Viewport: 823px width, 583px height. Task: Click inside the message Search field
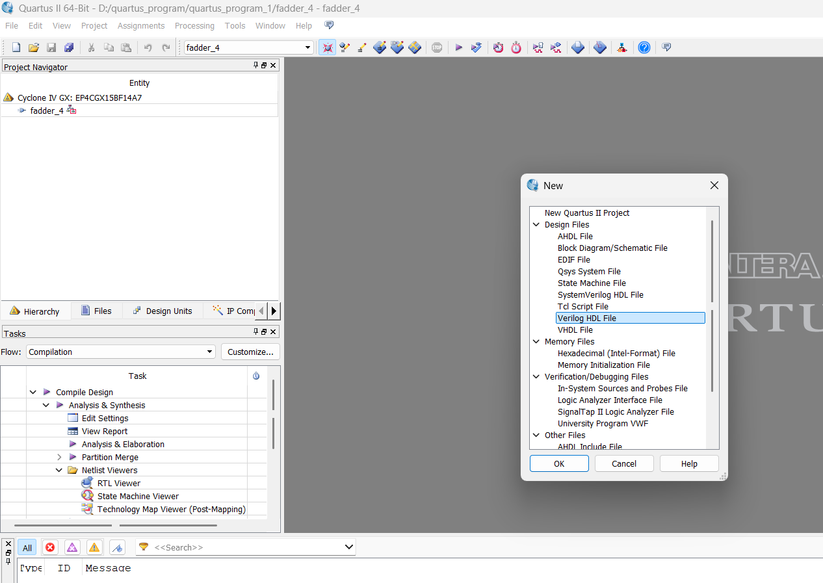pos(247,547)
